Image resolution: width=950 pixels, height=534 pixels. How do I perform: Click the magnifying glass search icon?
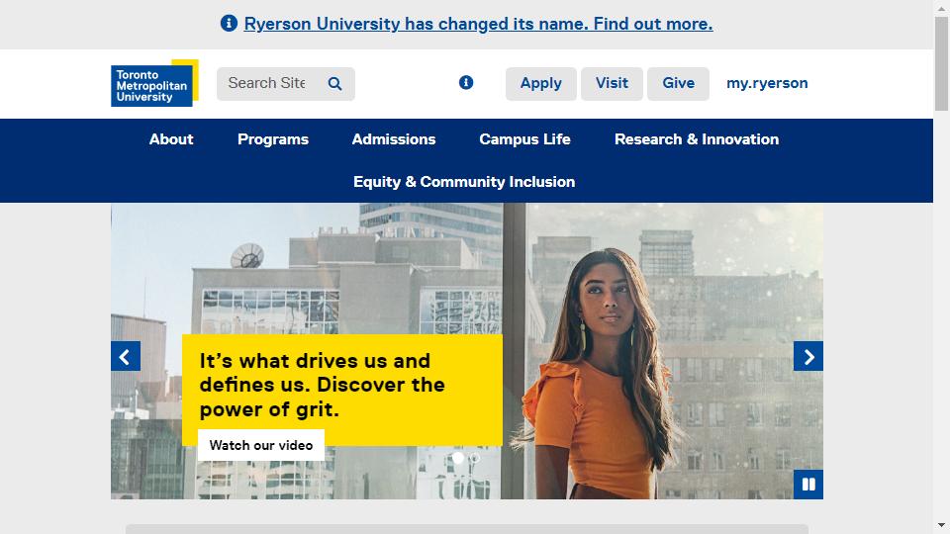(x=335, y=83)
